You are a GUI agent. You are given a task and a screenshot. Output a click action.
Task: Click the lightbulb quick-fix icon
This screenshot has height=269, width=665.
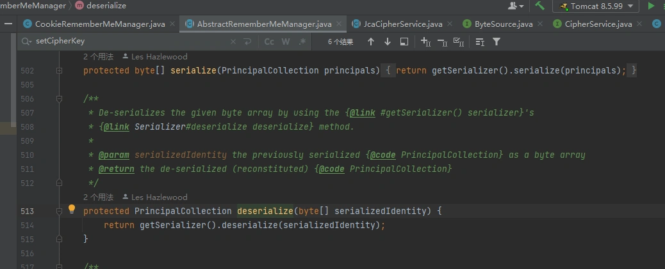(72, 209)
